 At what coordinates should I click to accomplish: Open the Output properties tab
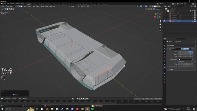164,49
